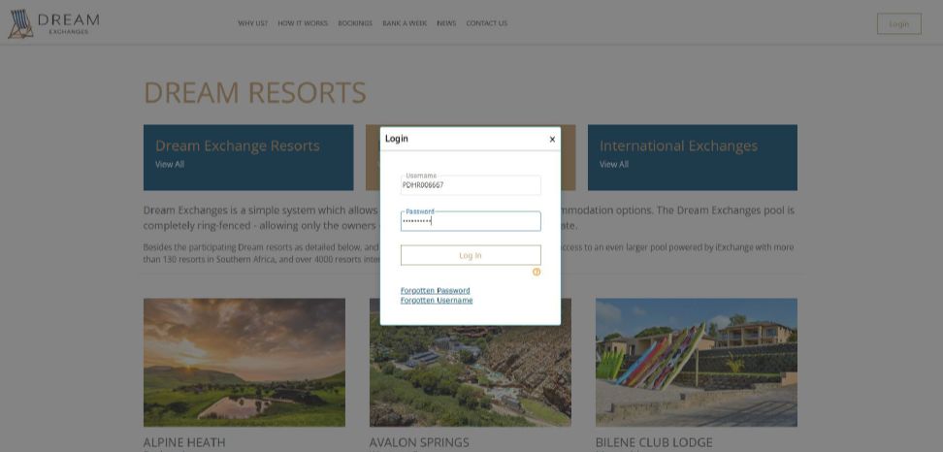Open the NEWS navigation link
This screenshot has width=943, height=452.
[446, 23]
